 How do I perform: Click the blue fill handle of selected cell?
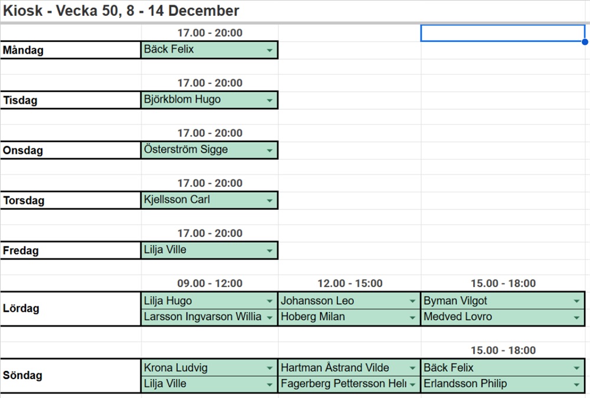[x=585, y=42]
